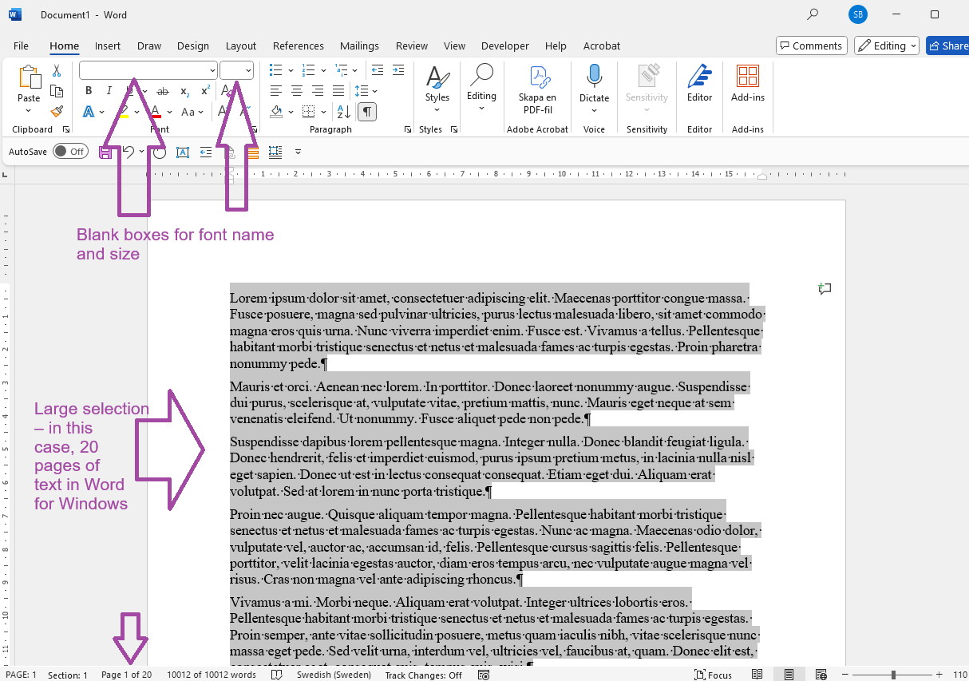
Task: Click text box icon in Quick Access
Action: pyautogui.click(x=183, y=152)
